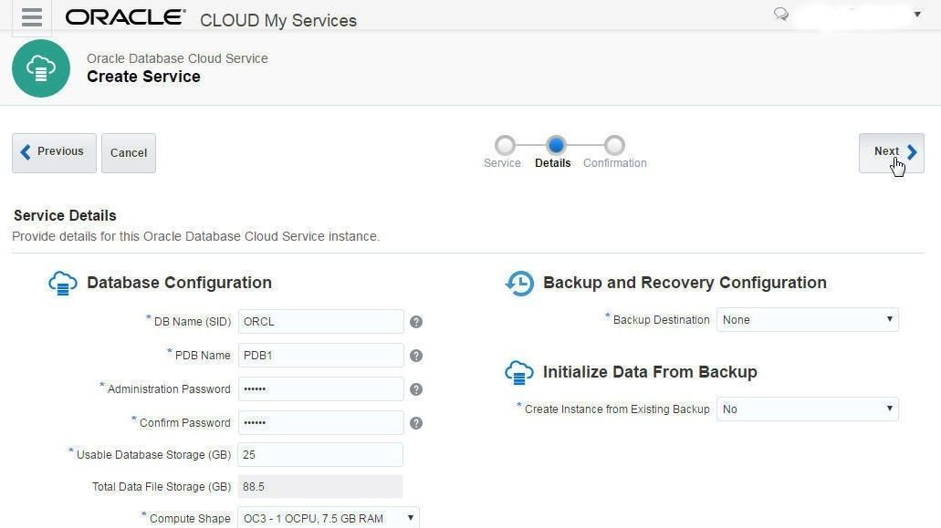The width and height of the screenshot is (941, 528).
Task: Open the user account dropdown arrow
Action: [917, 15]
